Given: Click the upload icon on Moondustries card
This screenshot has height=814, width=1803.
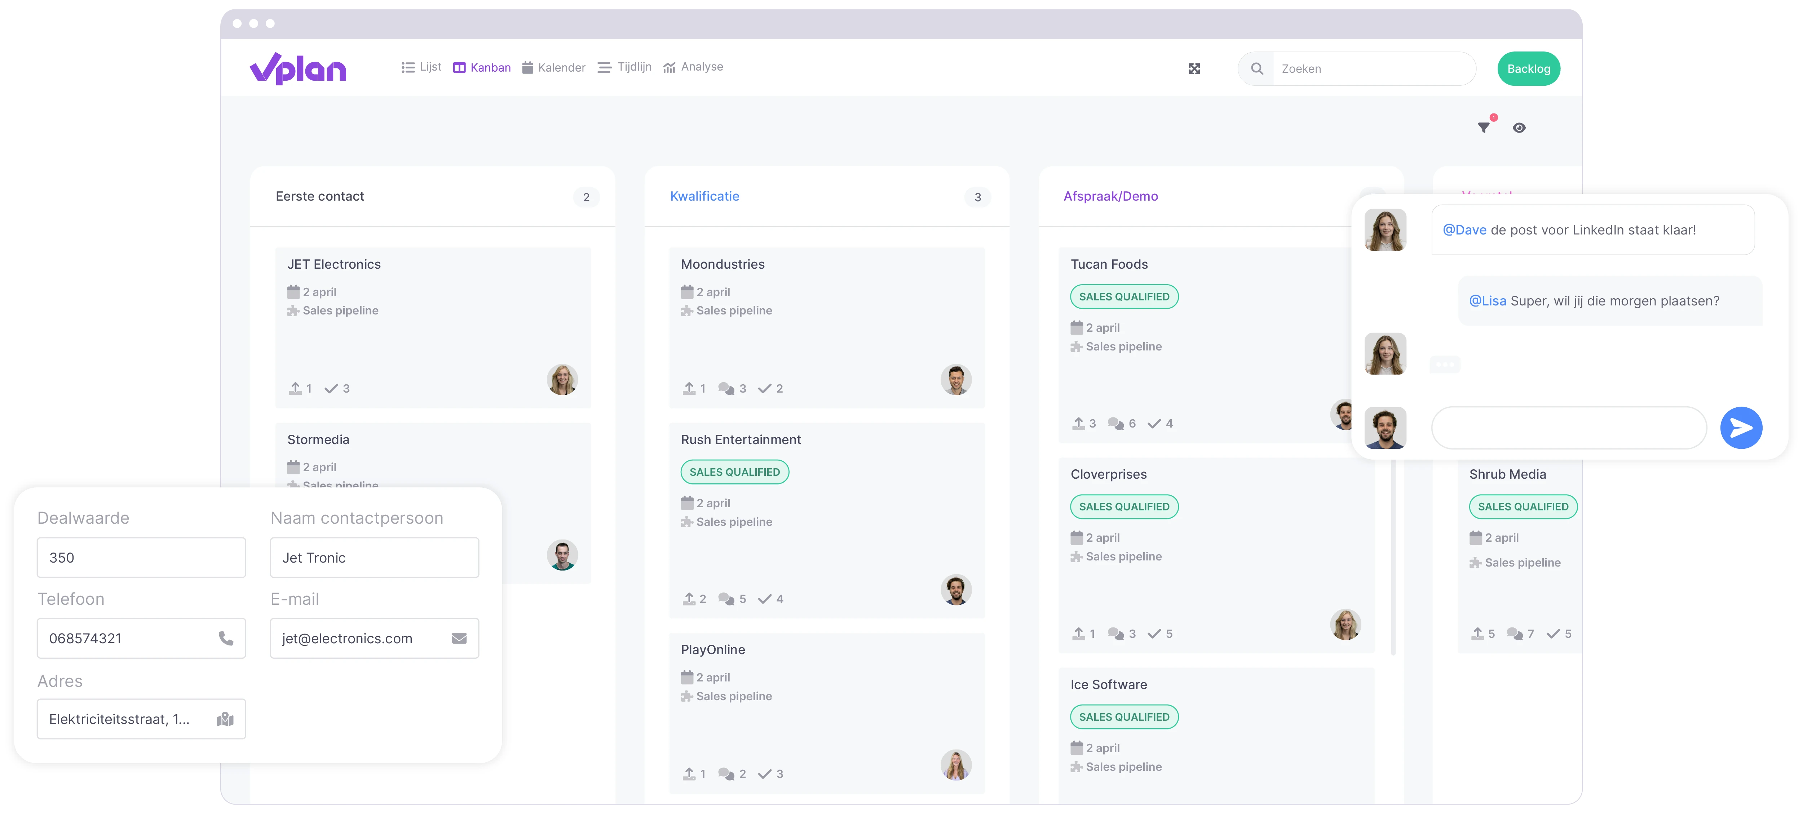Looking at the screenshot, I should click(x=689, y=388).
